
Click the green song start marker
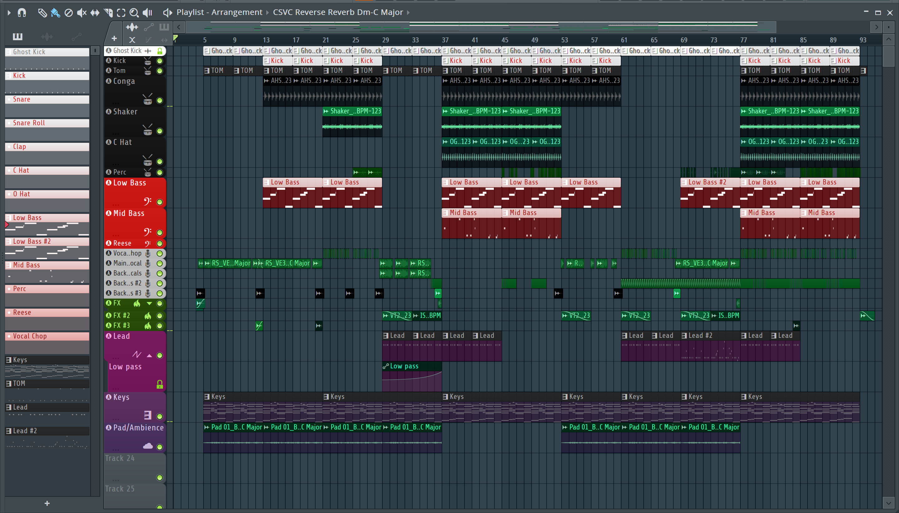175,38
